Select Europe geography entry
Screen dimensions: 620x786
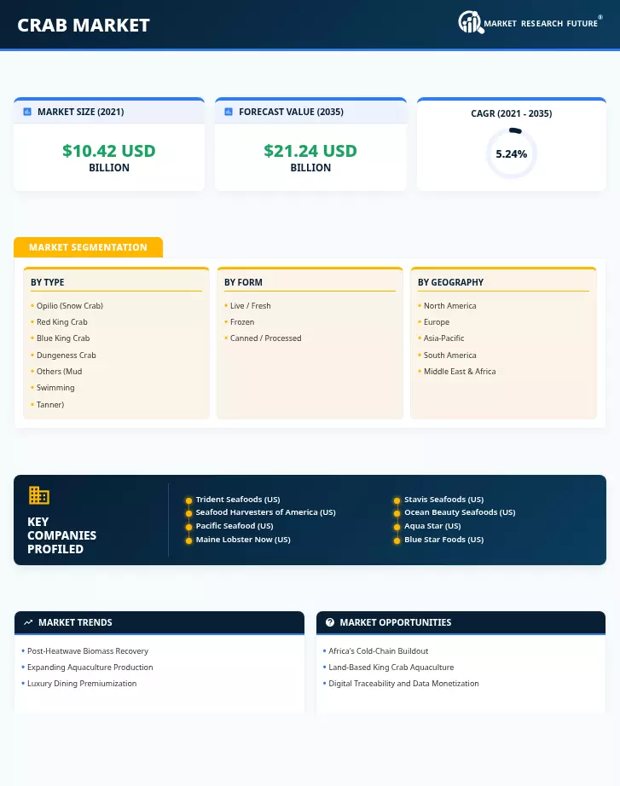tap(437, 322)
